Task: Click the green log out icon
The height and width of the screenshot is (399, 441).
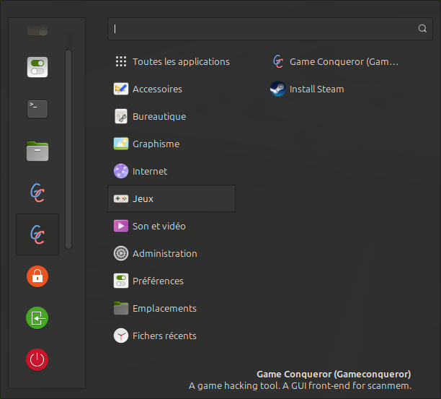Action: [x=37, y=317]
